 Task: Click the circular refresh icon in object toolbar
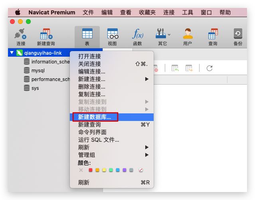(210, 68)
